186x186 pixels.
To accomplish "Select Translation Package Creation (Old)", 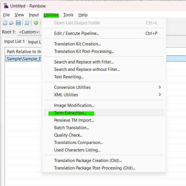I will tap(104, 161).
